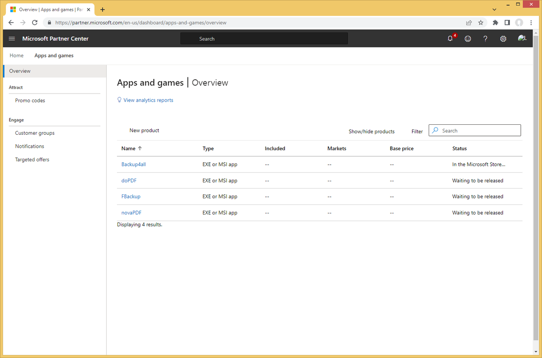This screenshot has width=542, height=358.
Task: Click the Apps and games breadcrumb
Action: click(x=54, y=56)
